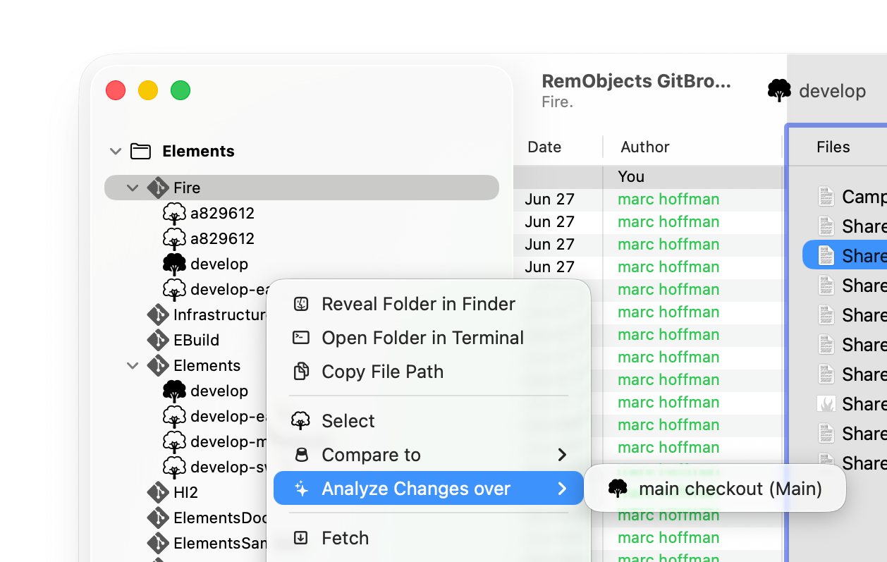The height and width of the screenshot is (562, 887).
Task: Click the Files column header
Action: (833, 147)
